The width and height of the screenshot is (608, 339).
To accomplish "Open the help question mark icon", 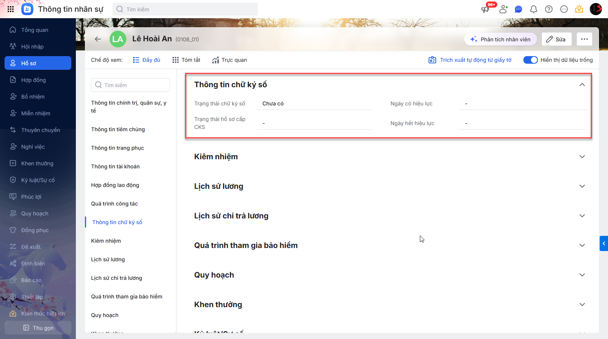I will 549,9.
